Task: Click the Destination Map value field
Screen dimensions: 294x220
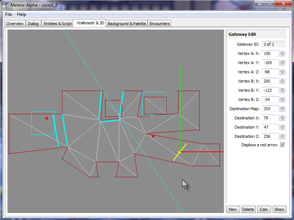Action: [270, 109]
